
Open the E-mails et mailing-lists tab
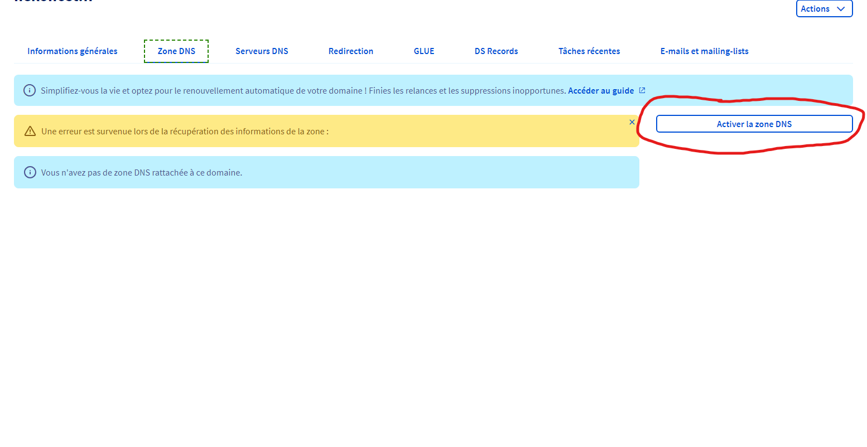(x=704, y=51)
